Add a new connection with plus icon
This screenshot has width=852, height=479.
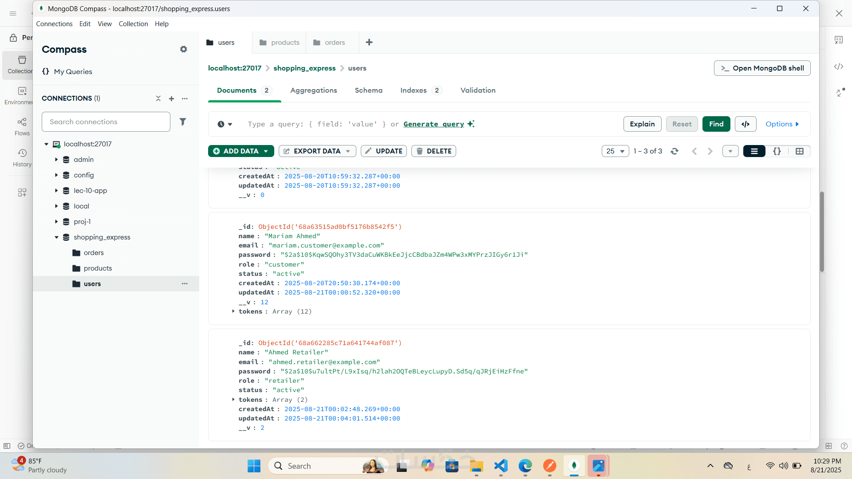[x=171, y=98]
